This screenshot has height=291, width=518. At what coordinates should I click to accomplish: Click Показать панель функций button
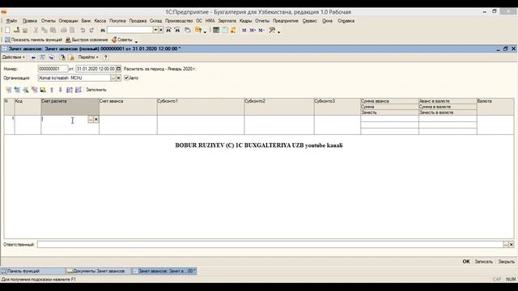[33, 40]
